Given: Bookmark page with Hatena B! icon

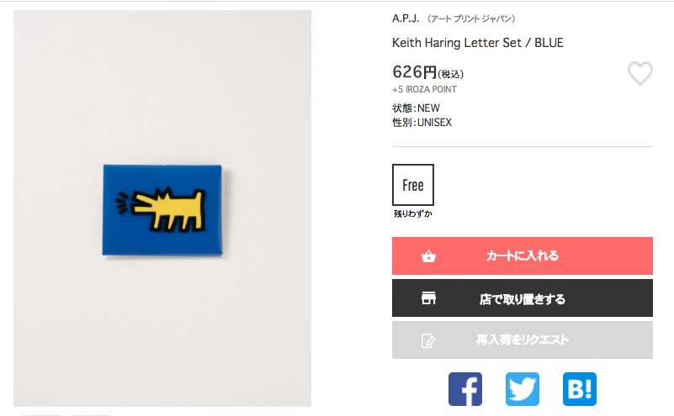Looking at the screenshot, I should (580, 389).
